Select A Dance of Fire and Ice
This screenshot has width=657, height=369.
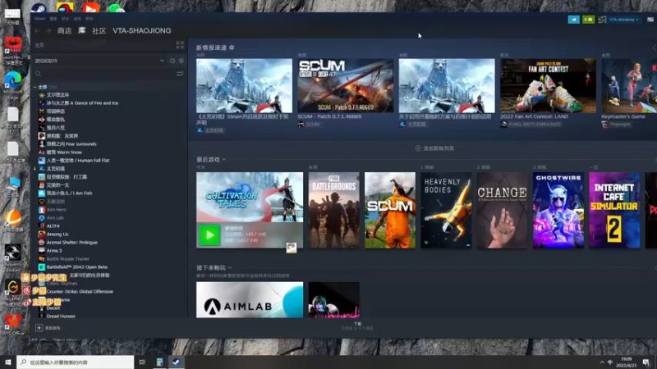[82, 103]
